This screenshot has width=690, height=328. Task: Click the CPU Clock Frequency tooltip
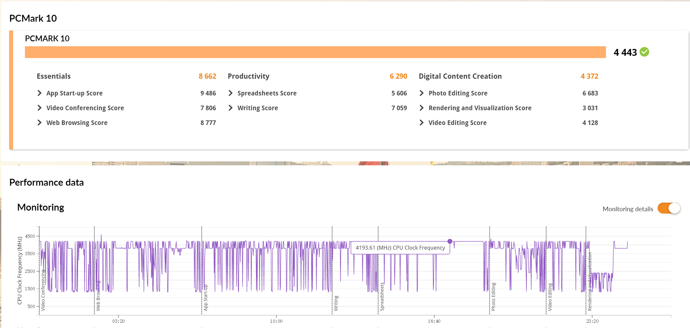[400, 248]
